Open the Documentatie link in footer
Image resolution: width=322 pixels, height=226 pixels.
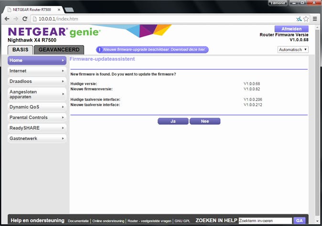coord(78,221)
